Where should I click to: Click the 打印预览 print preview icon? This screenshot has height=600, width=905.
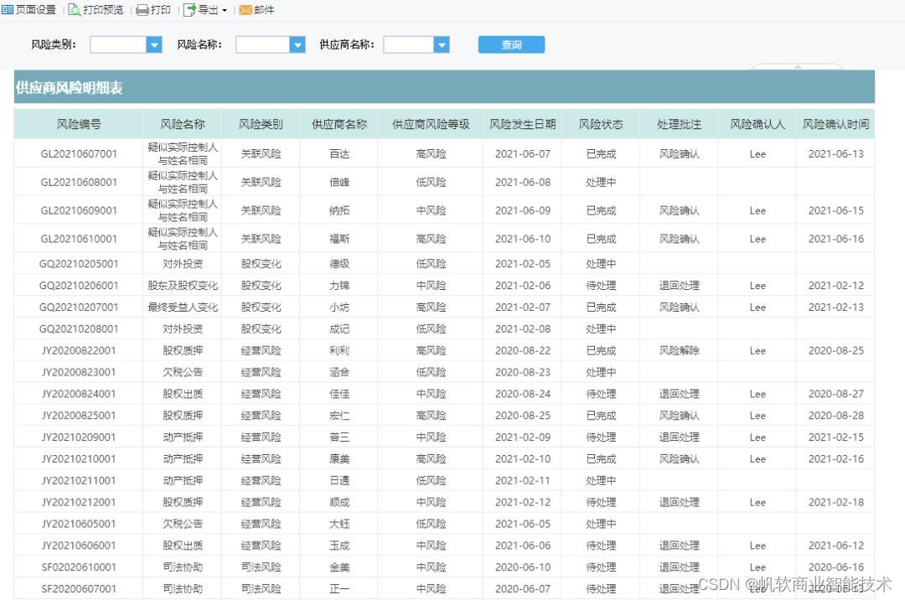[75, 10]
